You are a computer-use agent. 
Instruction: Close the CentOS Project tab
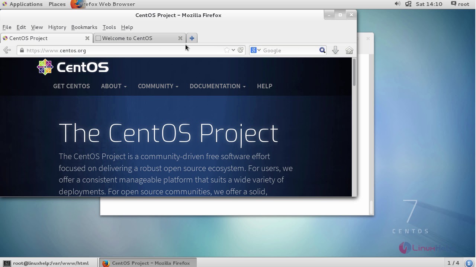point(87,38)
